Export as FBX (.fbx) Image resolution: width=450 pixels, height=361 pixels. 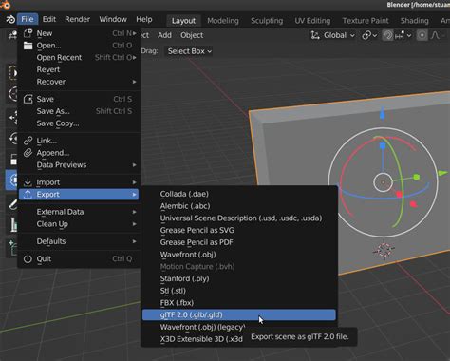point(239,303)
